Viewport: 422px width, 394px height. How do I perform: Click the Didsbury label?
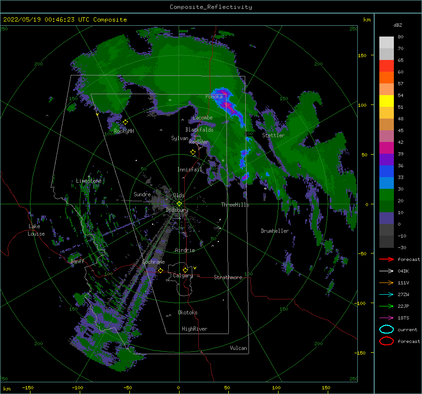[177, 210]
